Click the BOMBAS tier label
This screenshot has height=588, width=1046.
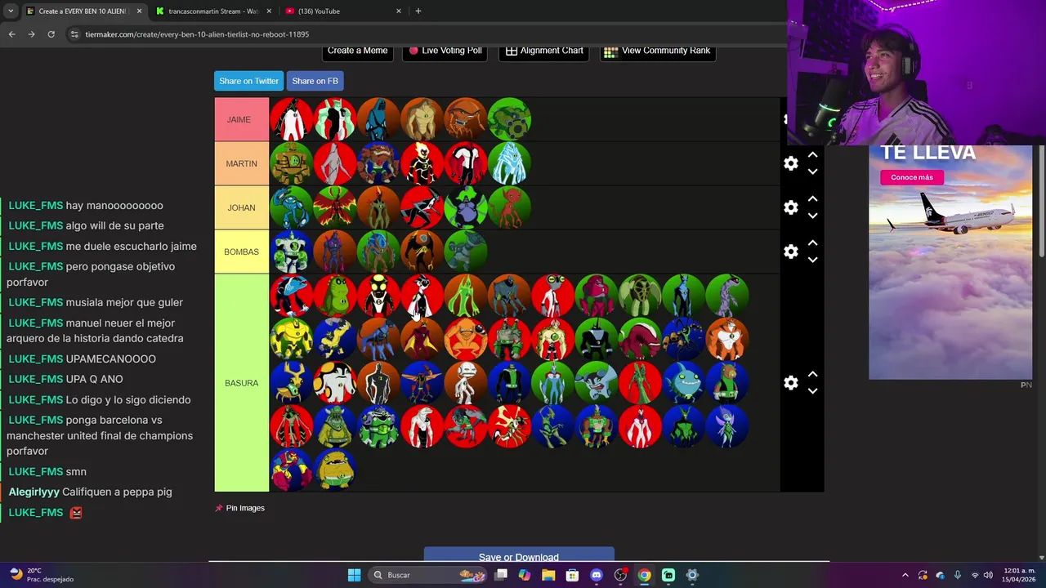coord(241,252)
